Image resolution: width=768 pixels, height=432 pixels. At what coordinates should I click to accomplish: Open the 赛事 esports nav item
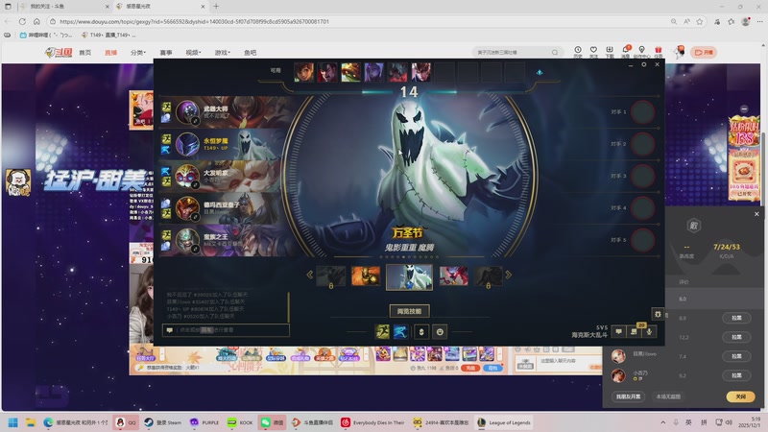(x=166, y=53)
